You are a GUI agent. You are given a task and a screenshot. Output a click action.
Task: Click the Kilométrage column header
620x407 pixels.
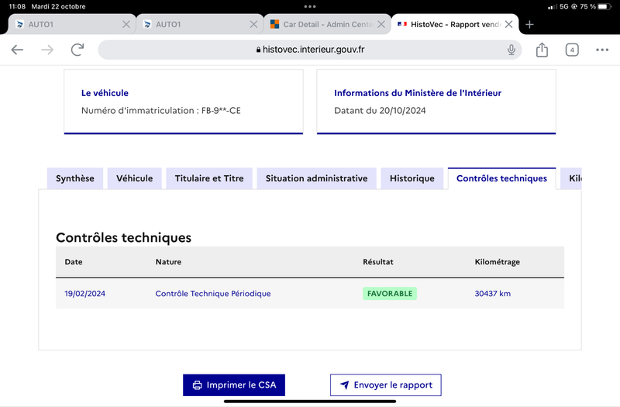click(x=497, y=262)
